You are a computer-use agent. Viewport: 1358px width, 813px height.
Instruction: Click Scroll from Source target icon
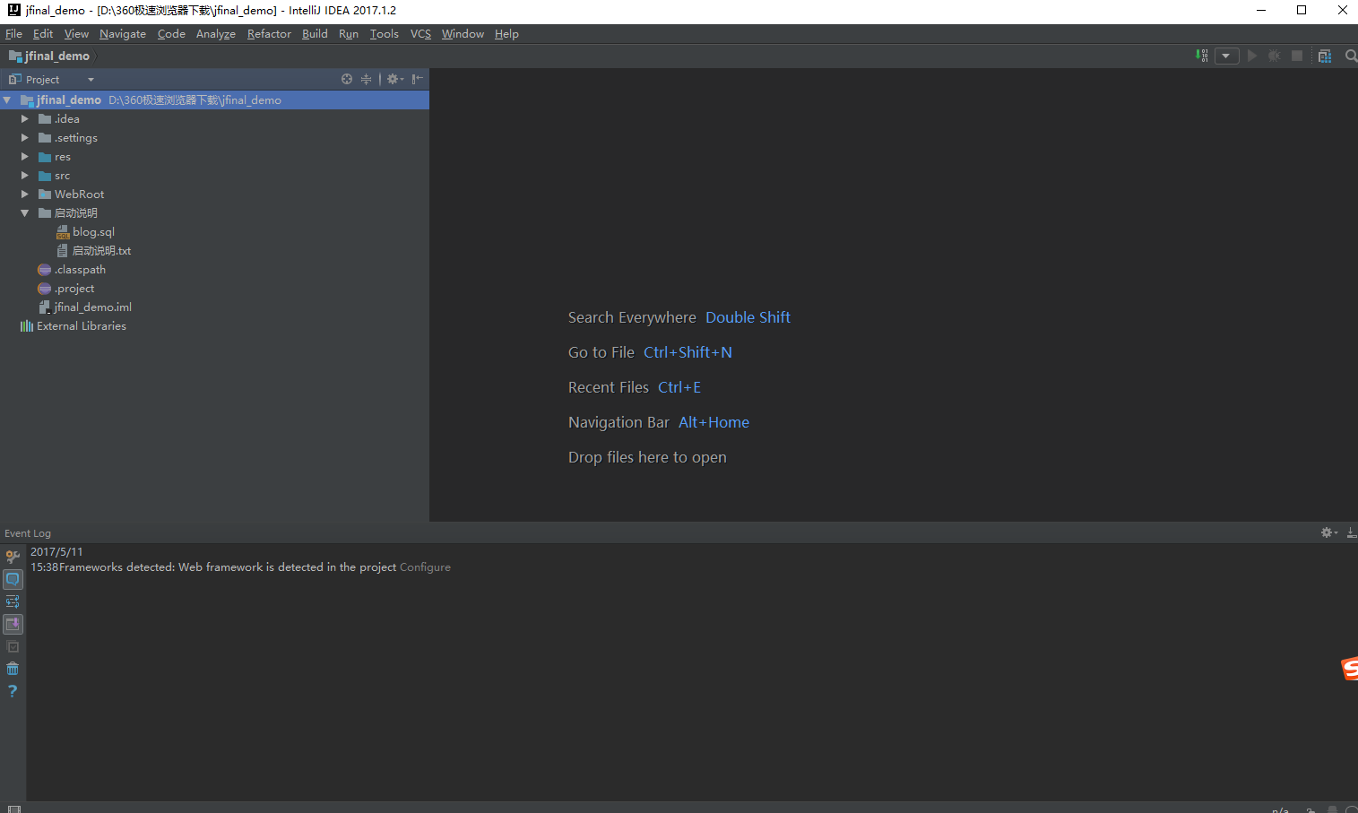pyautogui.click(x=347, y=79)
